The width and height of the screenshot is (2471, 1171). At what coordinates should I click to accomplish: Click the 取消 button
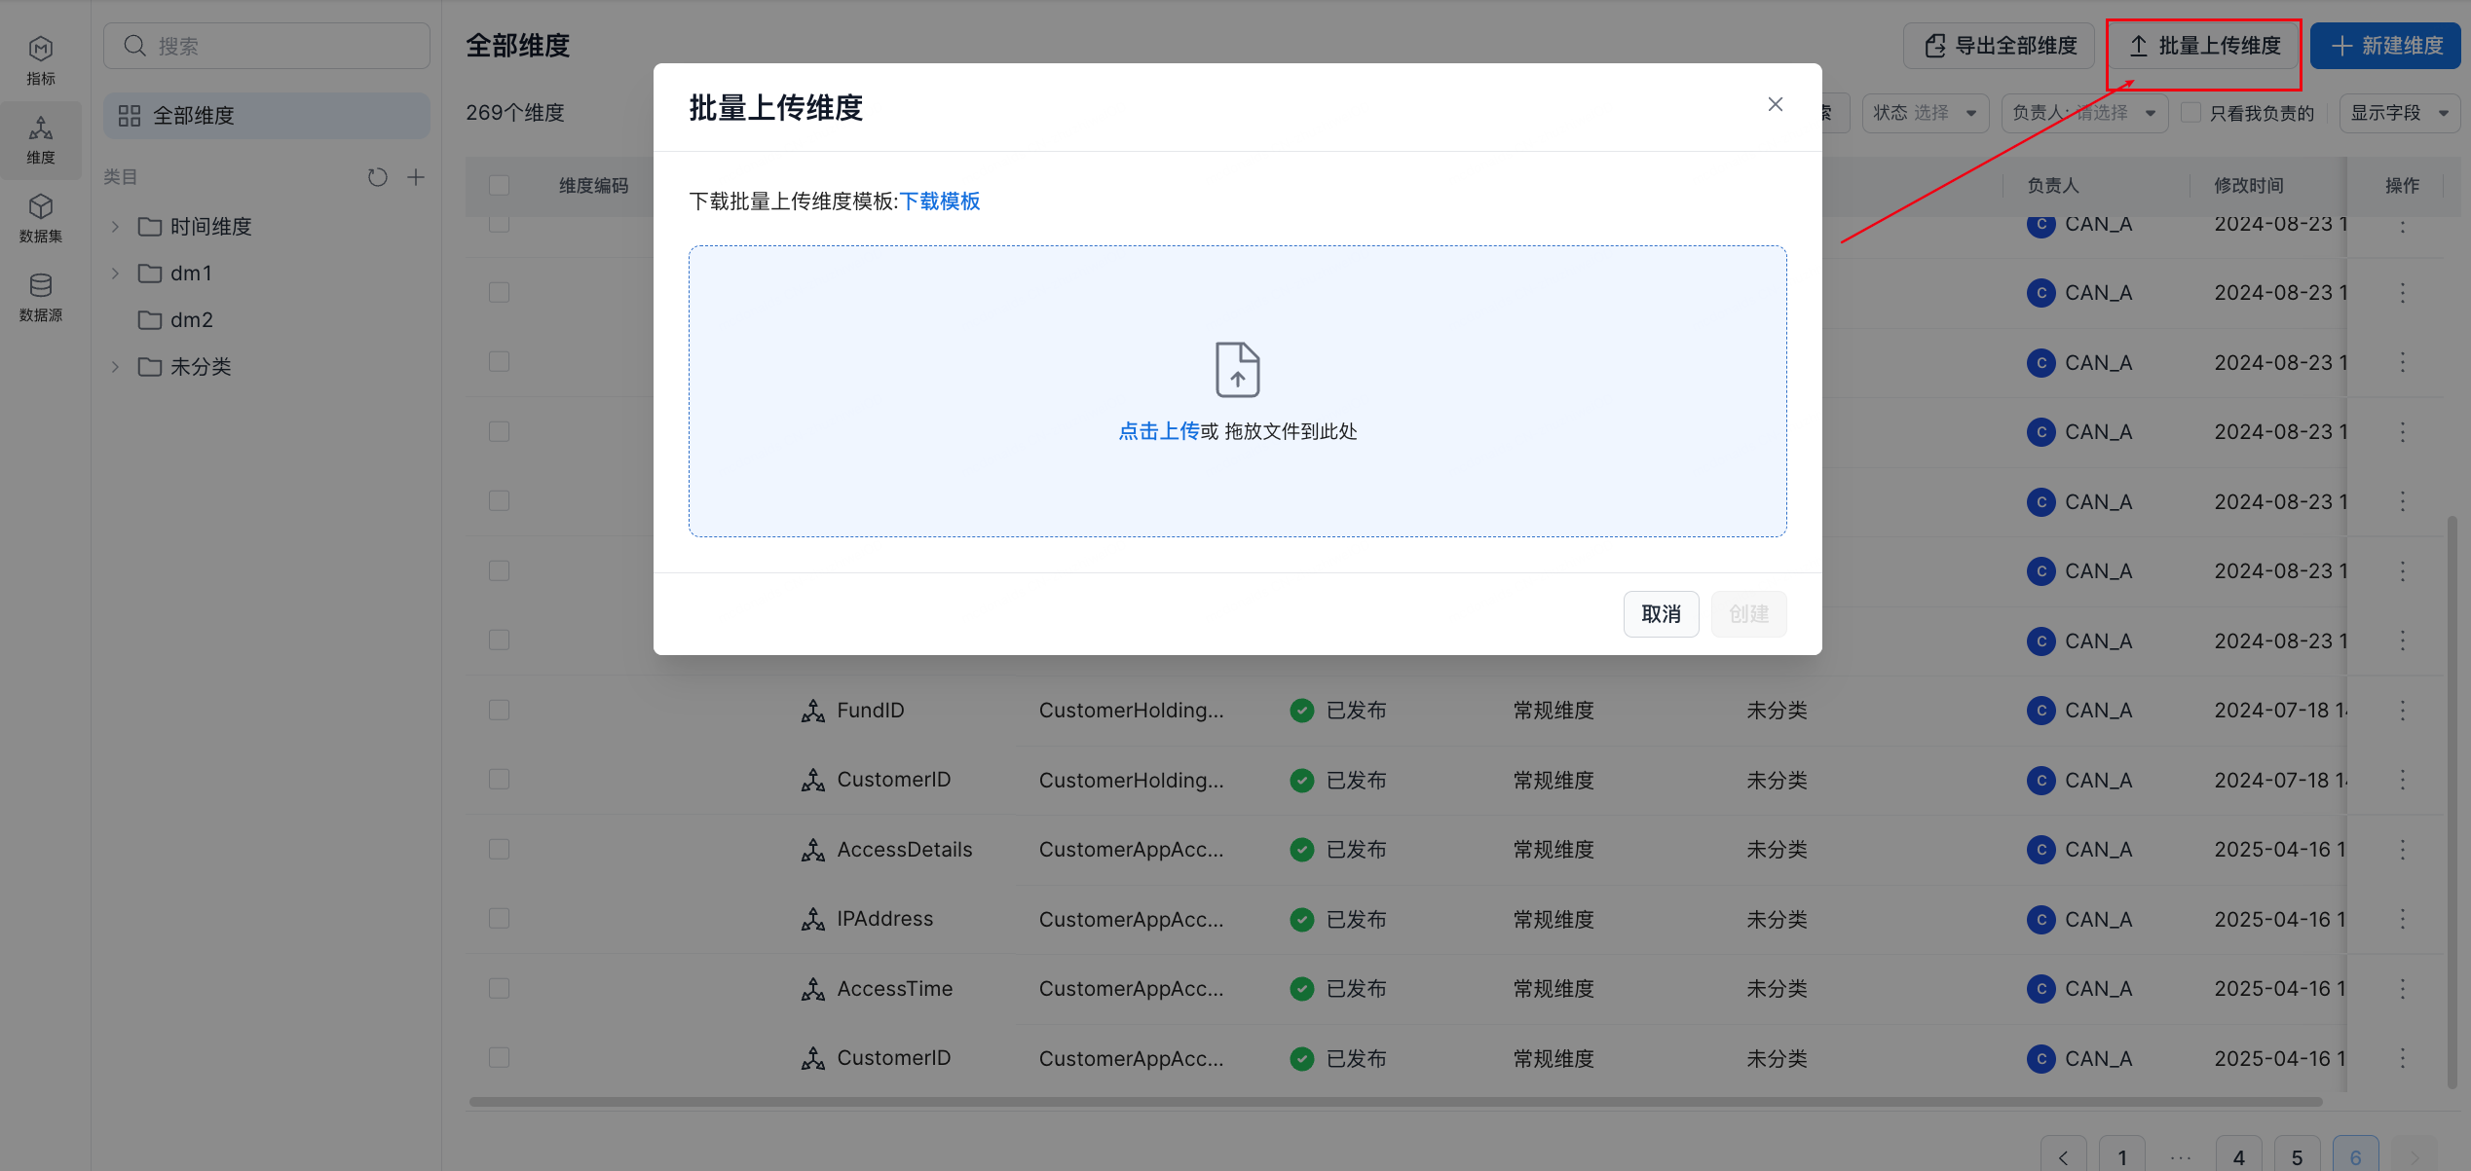(x=1661, y=614)
